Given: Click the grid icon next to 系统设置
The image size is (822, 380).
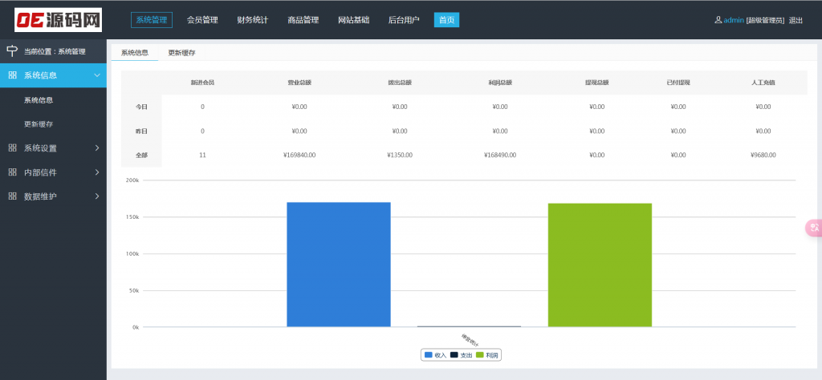Looking at the screenshot, I should pyautogui.click(x=12, y=148).
